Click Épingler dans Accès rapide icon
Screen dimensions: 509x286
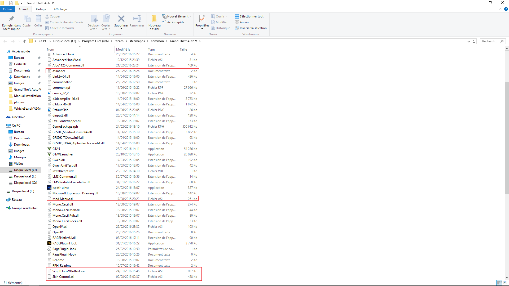(x=11, y=19)
